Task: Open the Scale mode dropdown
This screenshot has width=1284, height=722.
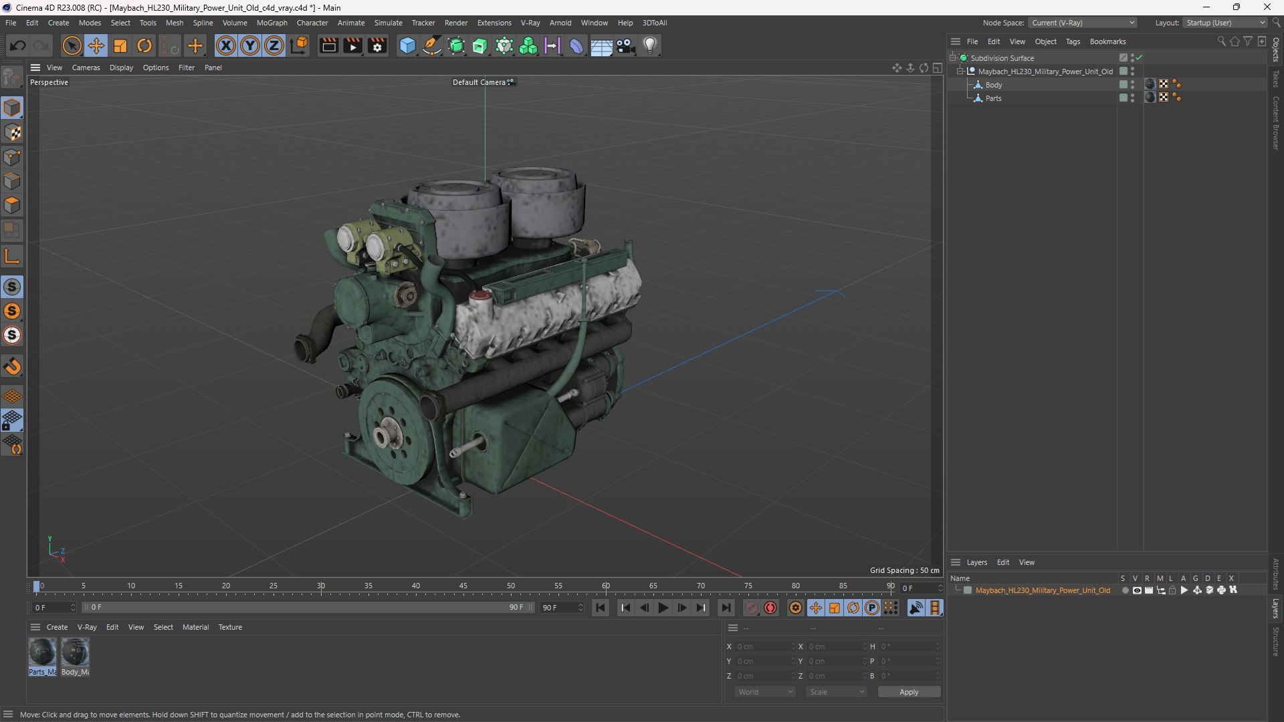Action: pos(837,692)
